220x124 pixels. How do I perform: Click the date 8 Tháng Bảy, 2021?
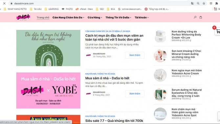tap(101, 95)
